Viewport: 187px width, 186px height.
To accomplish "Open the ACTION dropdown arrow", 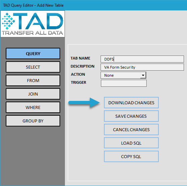I will pos(143,75).
